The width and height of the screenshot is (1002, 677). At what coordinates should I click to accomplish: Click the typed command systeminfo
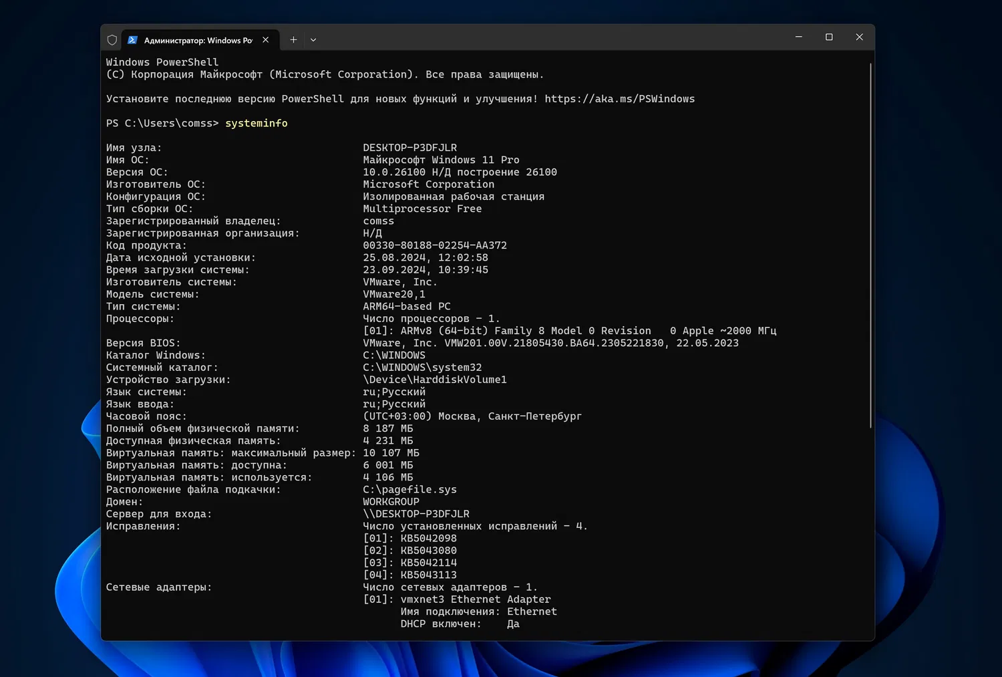tap(257, 124)
